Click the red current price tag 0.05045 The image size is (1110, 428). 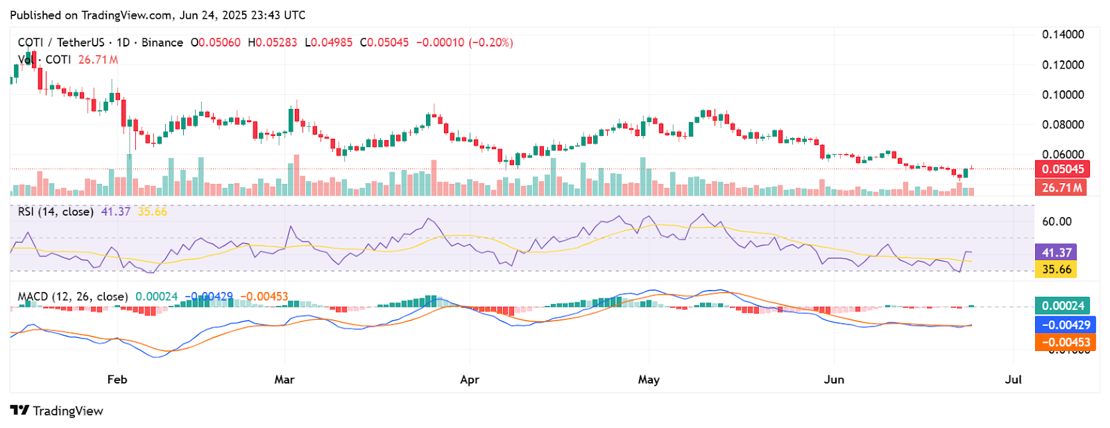point(1062,169)
